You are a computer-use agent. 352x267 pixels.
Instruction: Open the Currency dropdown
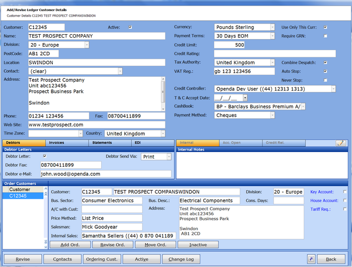(273, 27)
